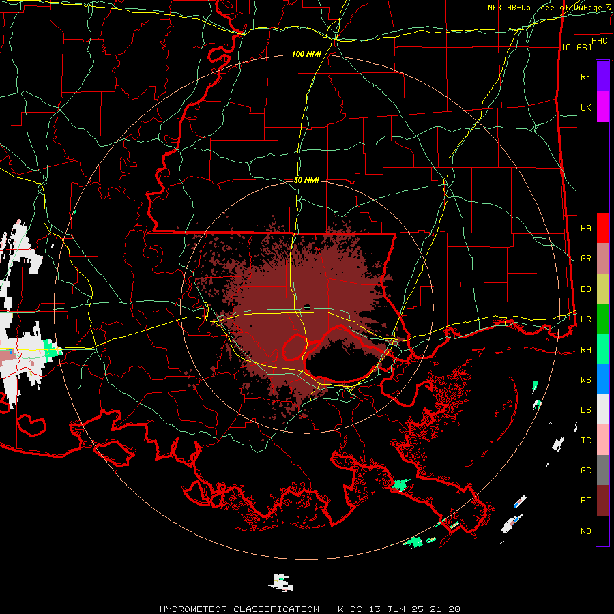Screen dimensions: 614x614
Task: Select the GR legend color block
Action: pos(602,259)
